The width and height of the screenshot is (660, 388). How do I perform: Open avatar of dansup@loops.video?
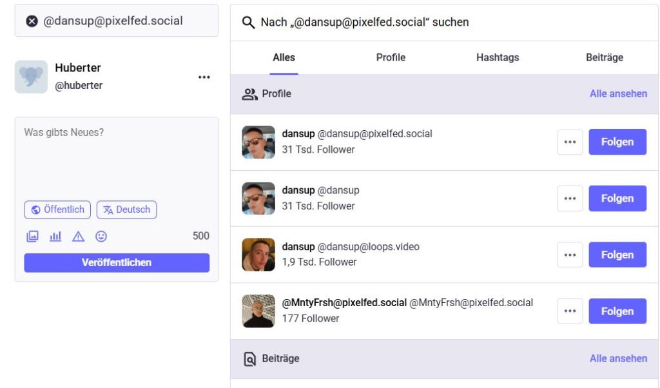click(x=258, y=255)
